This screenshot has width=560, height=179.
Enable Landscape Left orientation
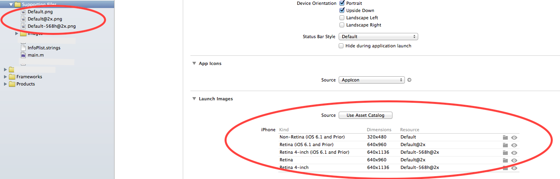coord(342,18)
